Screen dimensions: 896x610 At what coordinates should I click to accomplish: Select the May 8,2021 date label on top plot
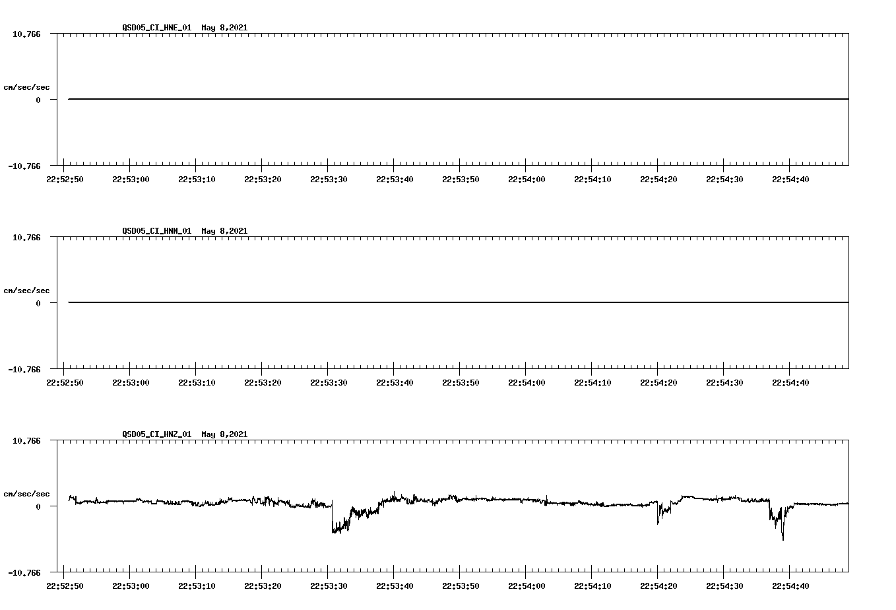[x=225, y=28]
